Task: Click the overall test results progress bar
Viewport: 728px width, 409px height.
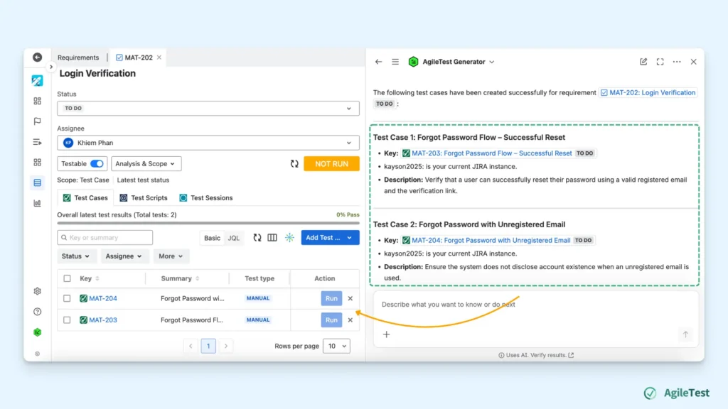Action: 208,223
